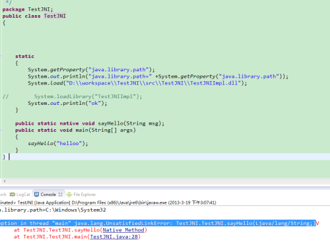Click the commented System.loadLibrary line
This screenshot has width=330, height=244.
click(x=88, y=96)
